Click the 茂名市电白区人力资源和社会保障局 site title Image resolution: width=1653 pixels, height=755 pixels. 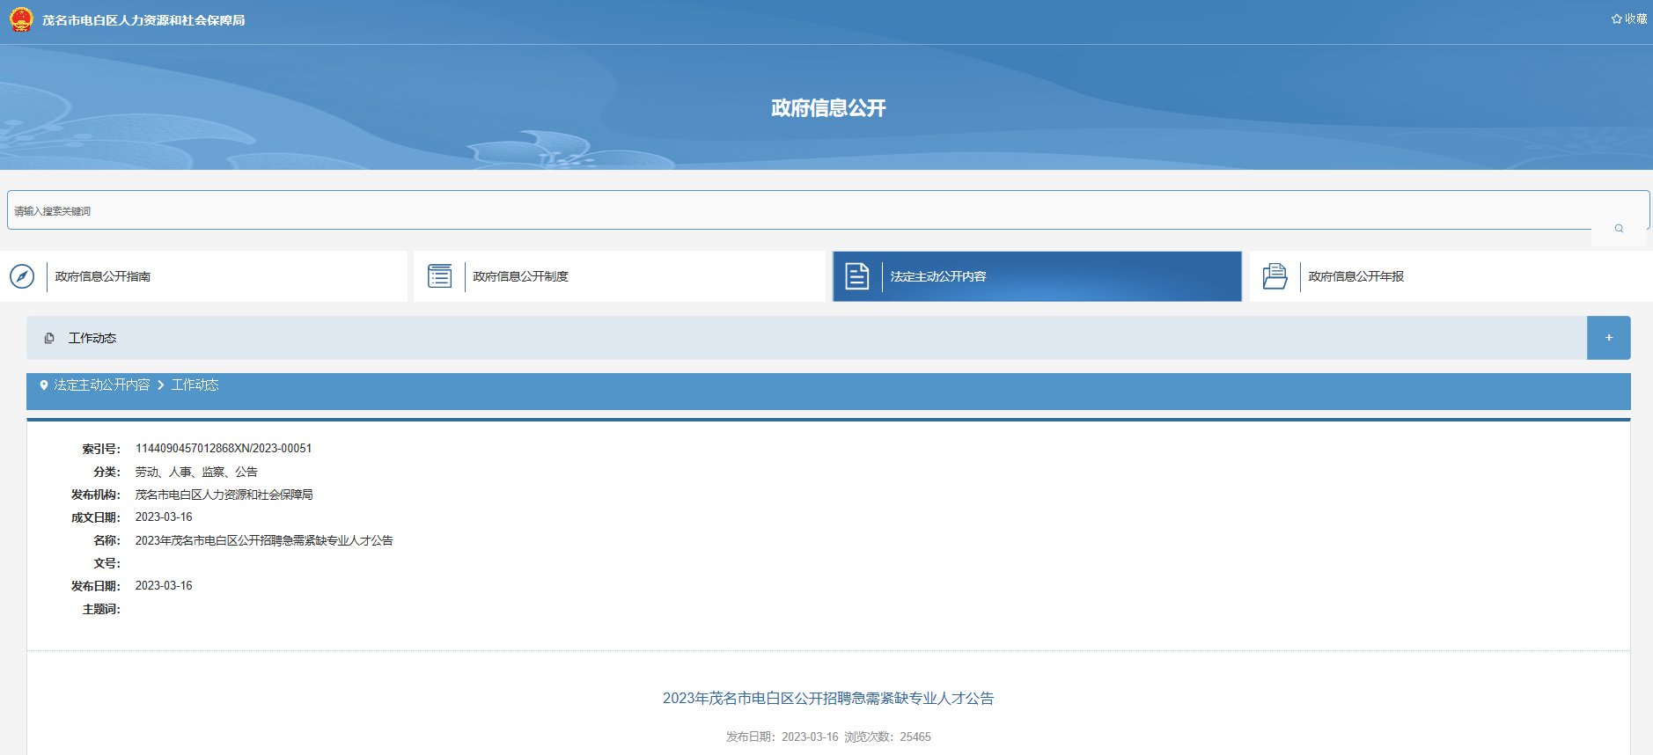(x=143, y=20)
